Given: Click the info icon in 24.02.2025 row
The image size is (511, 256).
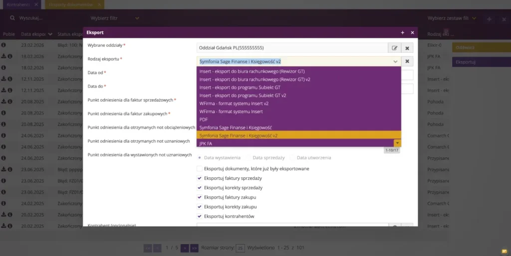Looking at the screenshot, I should tap(3, 203).
